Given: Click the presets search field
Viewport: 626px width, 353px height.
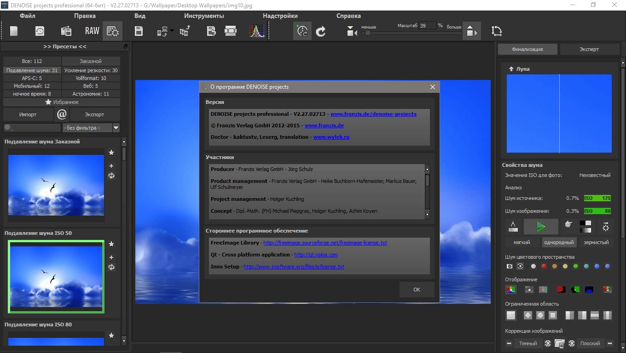Looking at the screenshot, I should tap(32, 128).
